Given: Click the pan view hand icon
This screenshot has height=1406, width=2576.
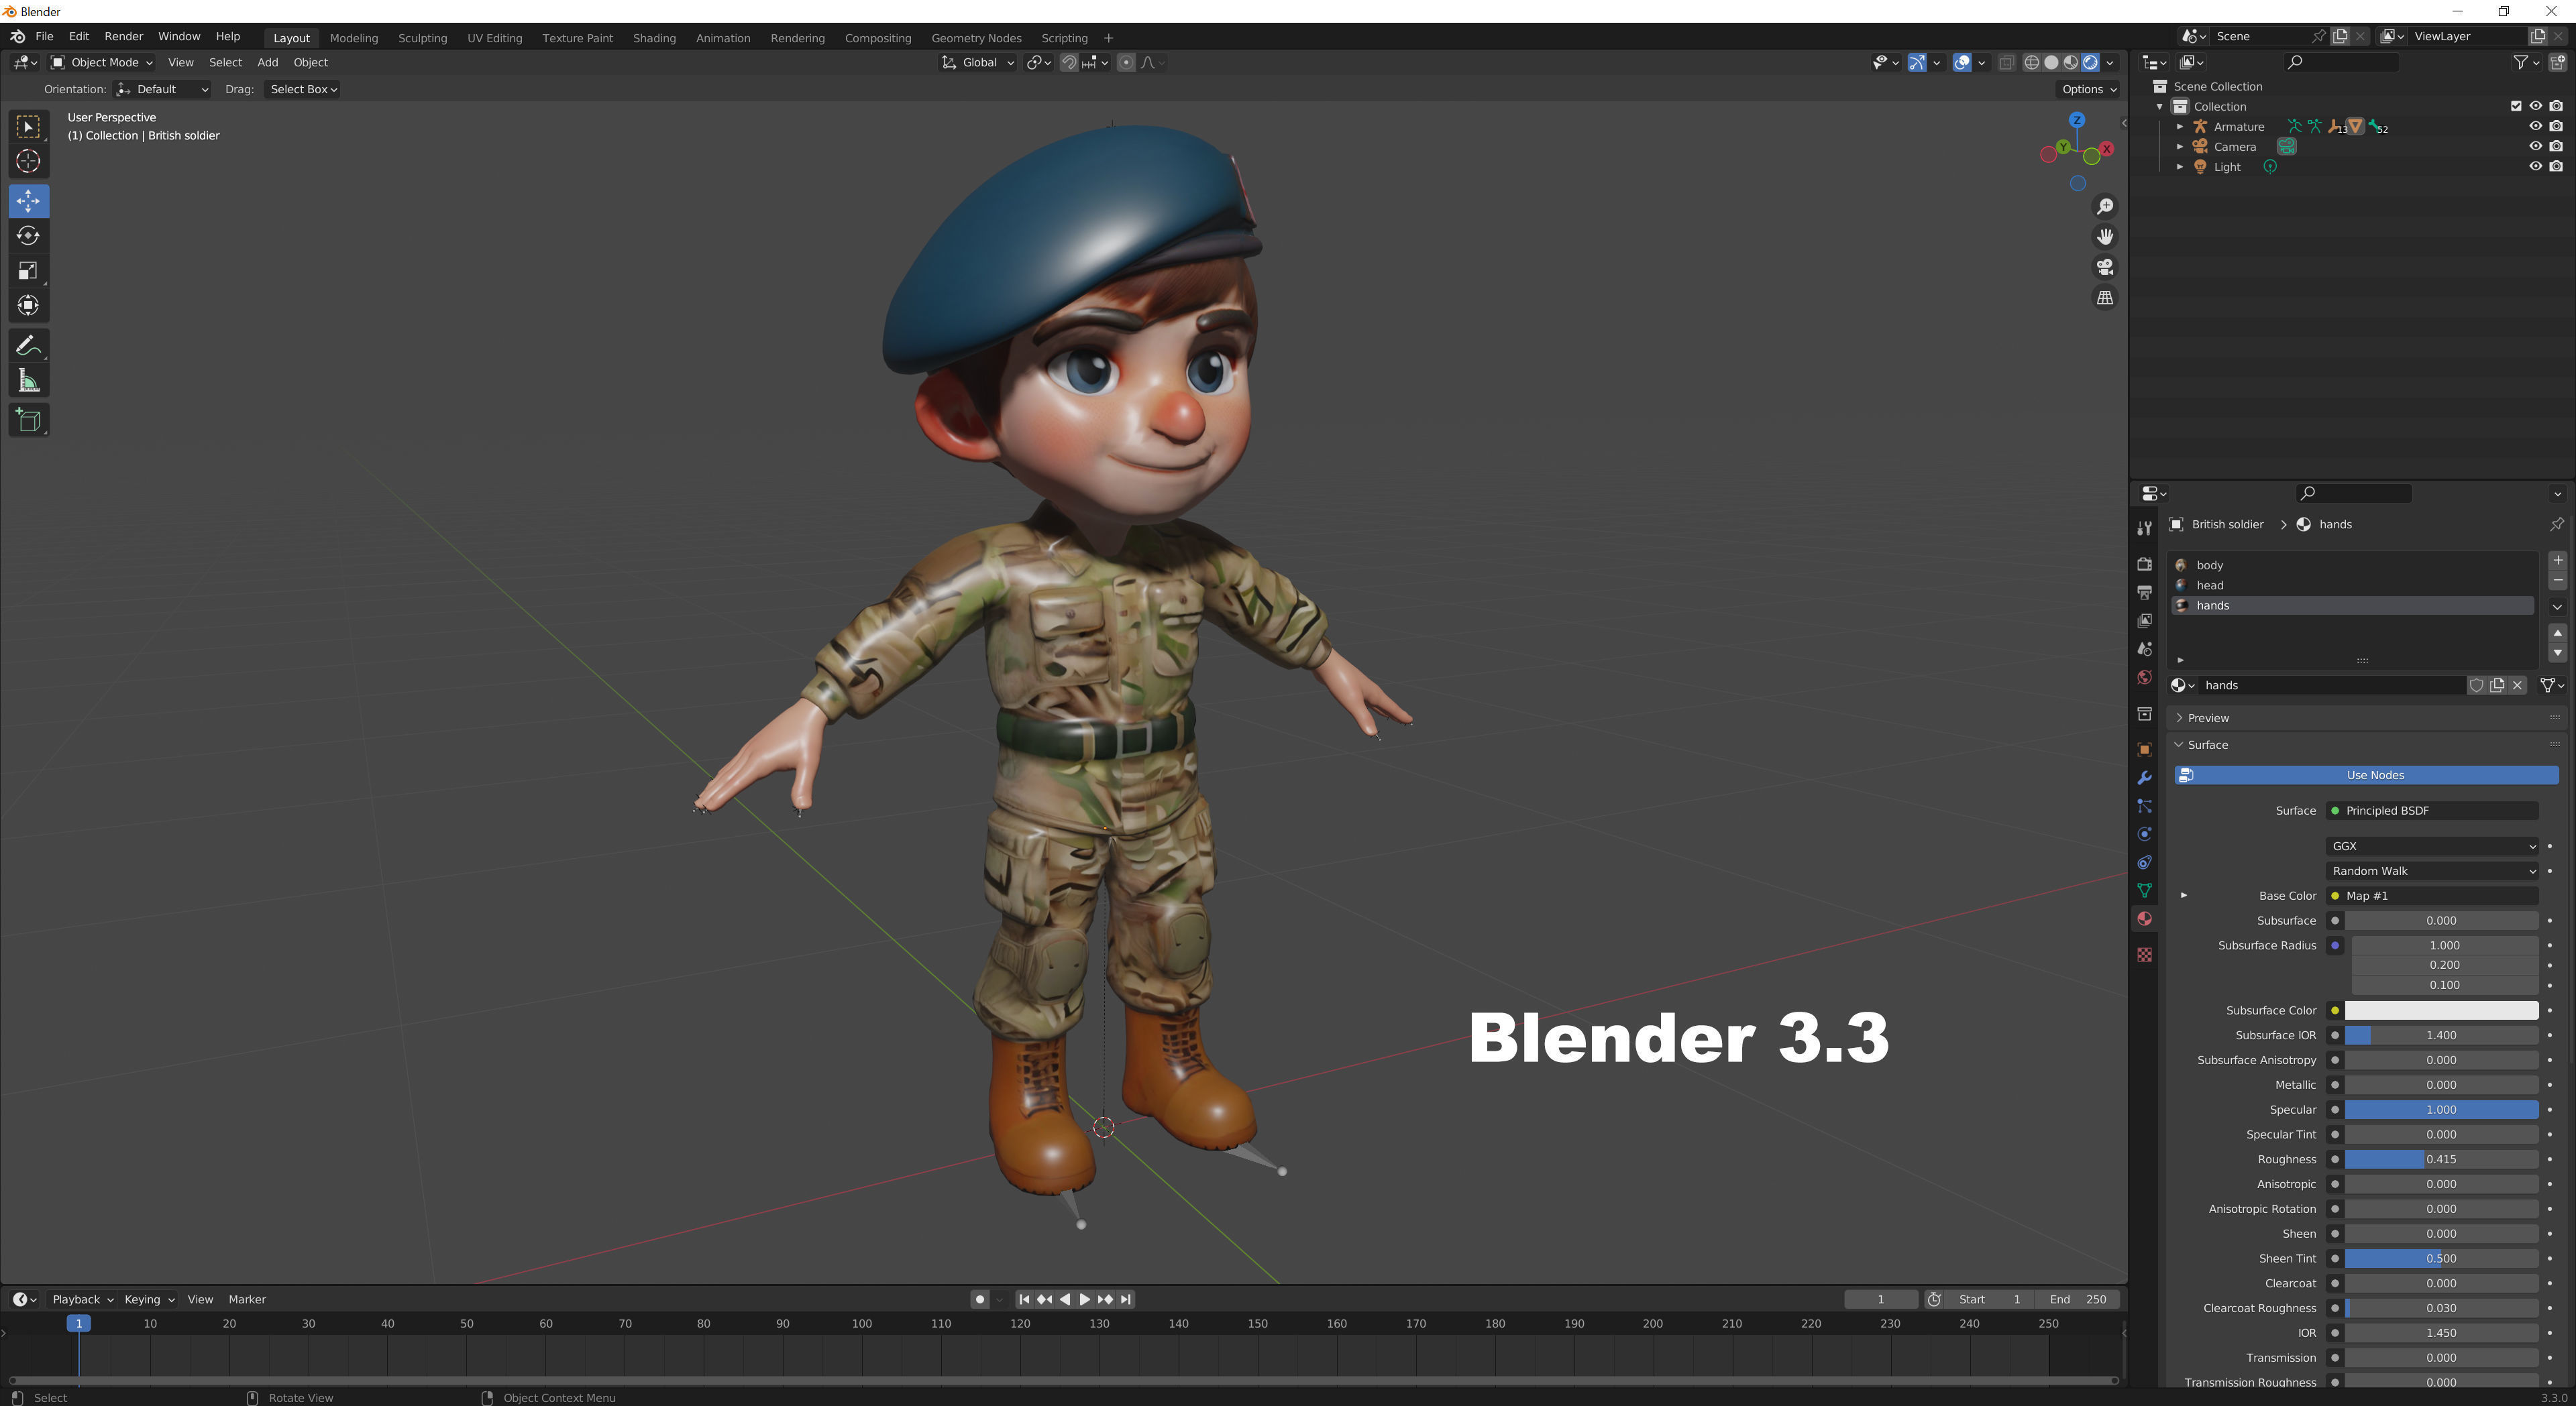Looking at the screenshot, I should click(2105, 237).
